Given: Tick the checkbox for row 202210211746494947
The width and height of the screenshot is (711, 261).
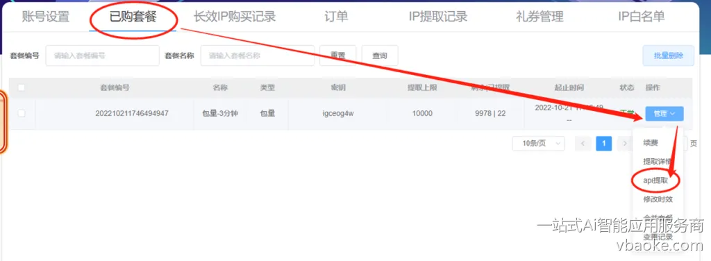Looking at the screenshot, I should pyautogui.click(x=22, y=114).
